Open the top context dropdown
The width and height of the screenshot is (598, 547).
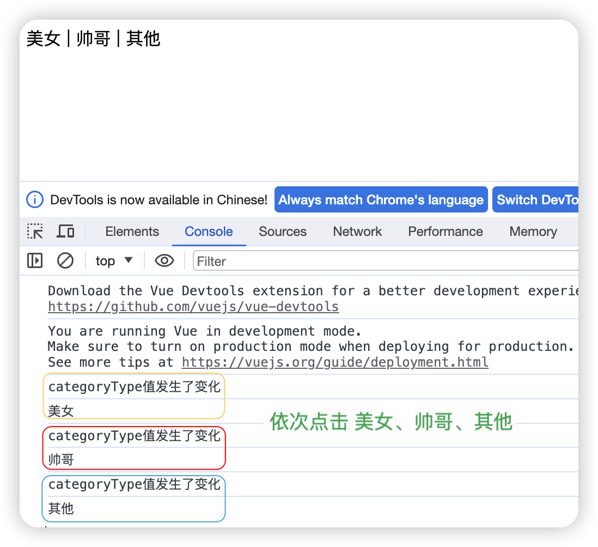click(114, 261)
